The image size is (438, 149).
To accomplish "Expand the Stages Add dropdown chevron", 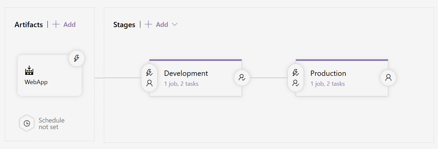I will click(x=175, y=25).
